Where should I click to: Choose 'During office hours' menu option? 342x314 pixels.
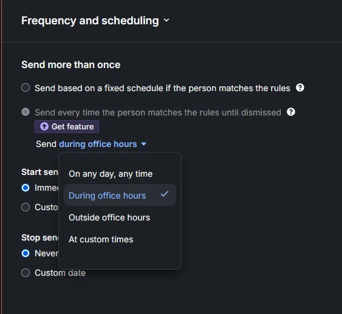pos(120,195)
